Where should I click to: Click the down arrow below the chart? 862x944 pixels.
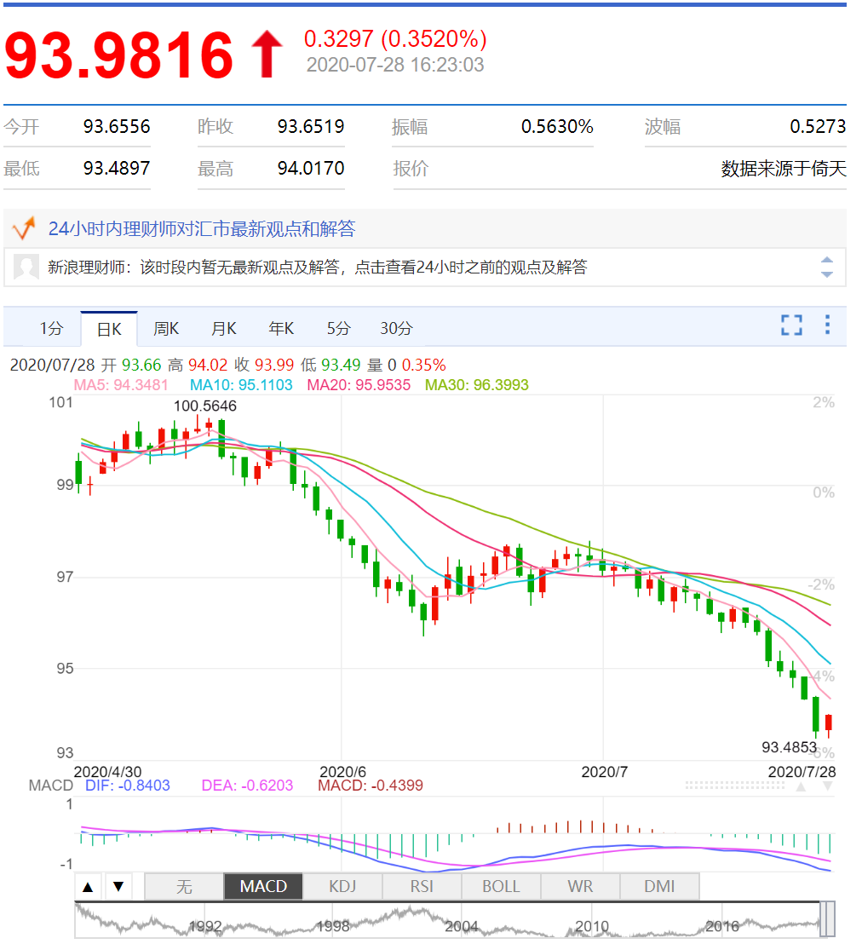click(118, 886)
